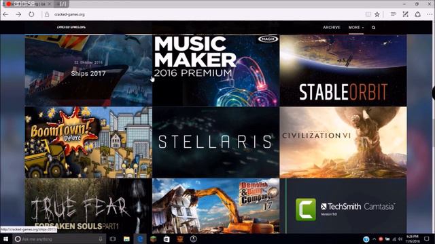Open the Share icon in Edge
The height and width of the screenshot is (244, 435).
point(417,14)
